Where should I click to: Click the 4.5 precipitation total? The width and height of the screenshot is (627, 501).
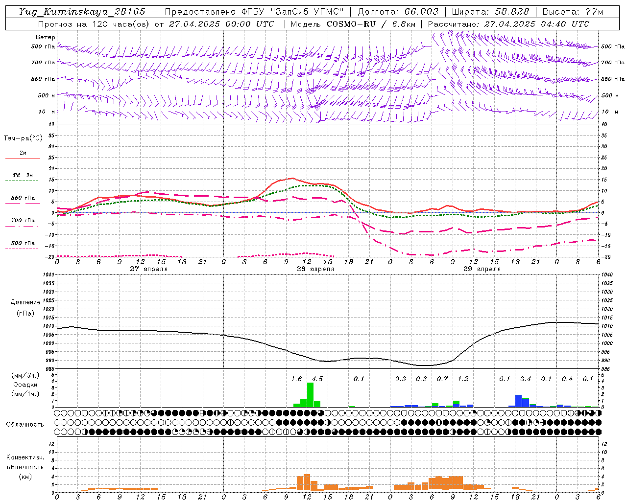pos(317,379)
